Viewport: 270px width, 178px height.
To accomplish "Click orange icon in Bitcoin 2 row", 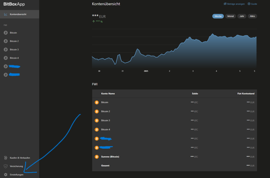I will 97,111.
